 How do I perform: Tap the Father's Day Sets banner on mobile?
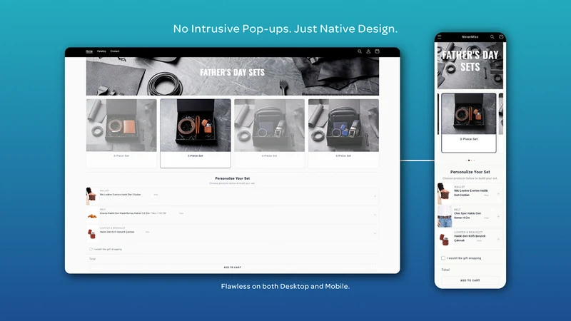click(x=470, y=66)
